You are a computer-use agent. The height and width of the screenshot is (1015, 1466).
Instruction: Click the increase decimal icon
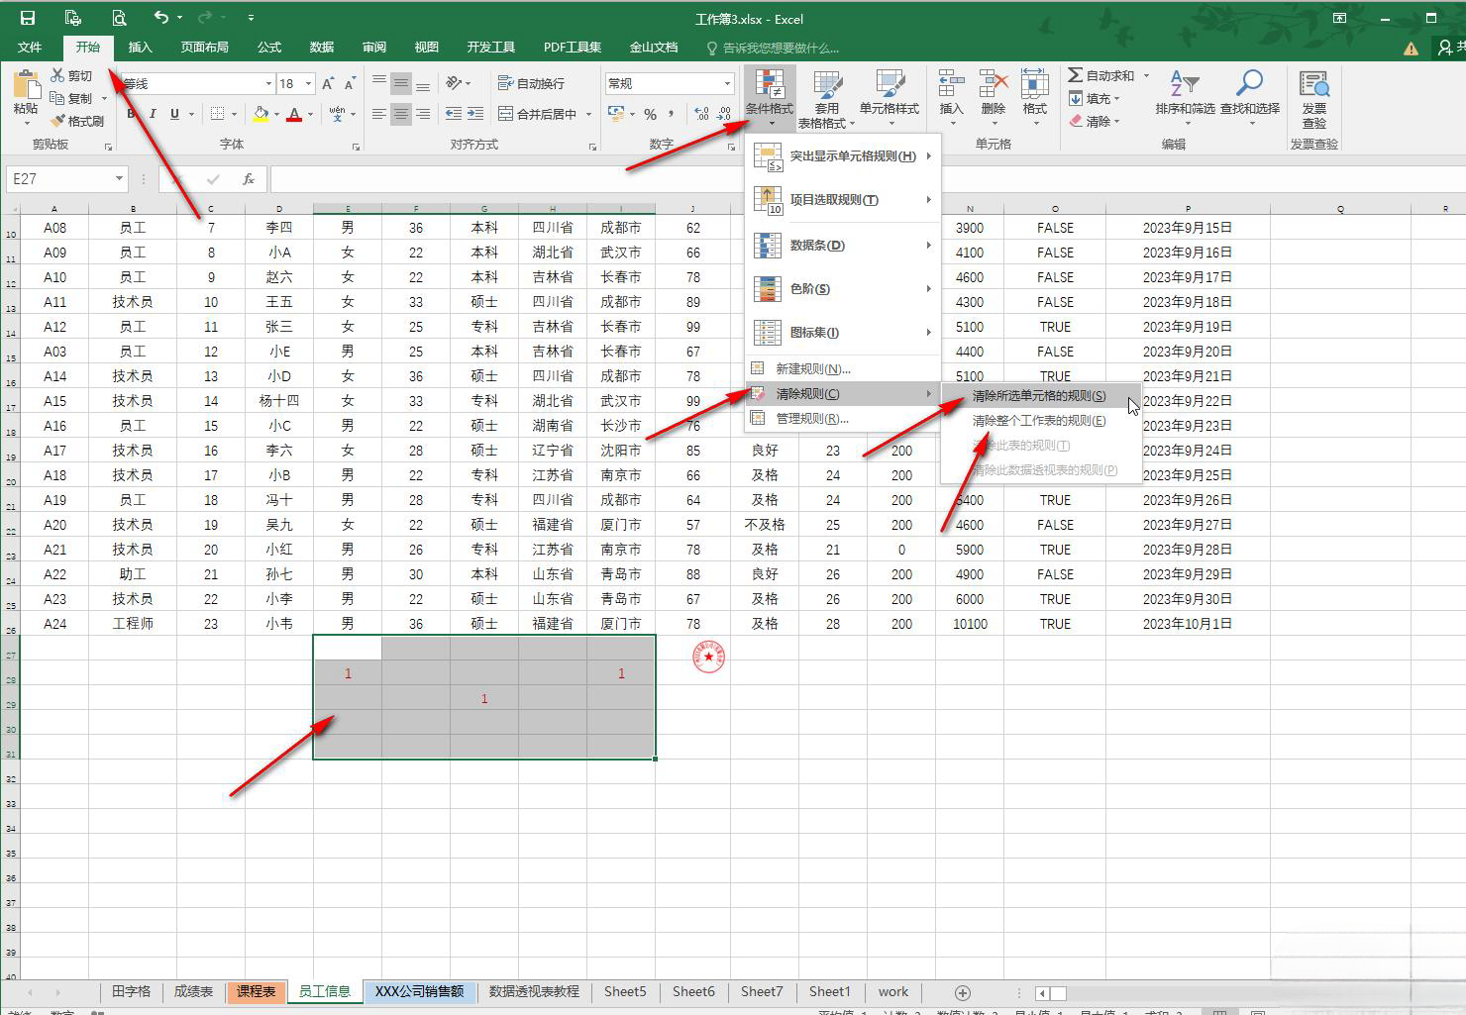(x=702, y=114)
